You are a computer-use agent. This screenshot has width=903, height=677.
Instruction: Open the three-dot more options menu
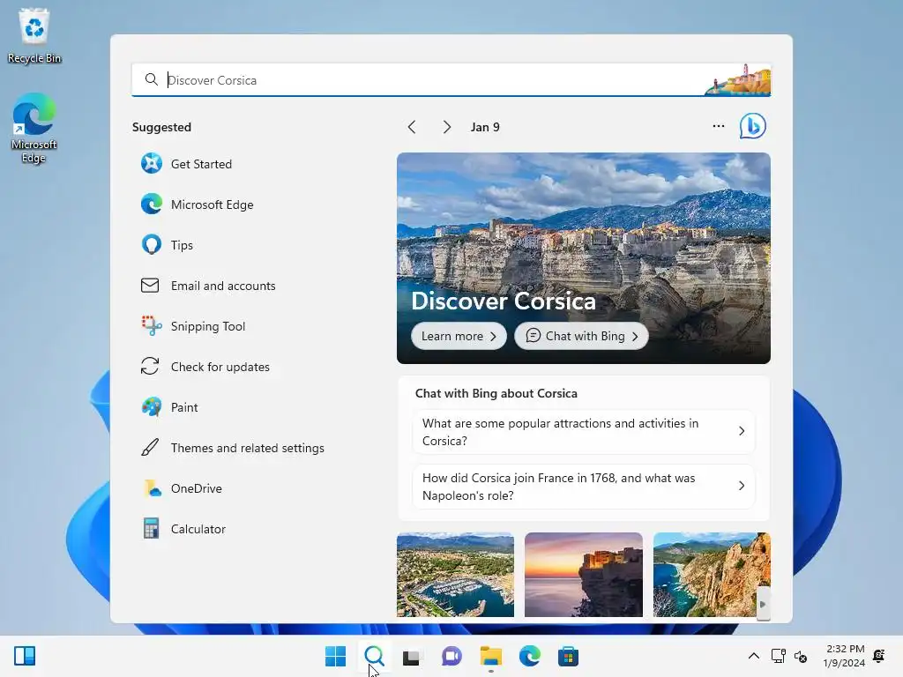[718, 126]
